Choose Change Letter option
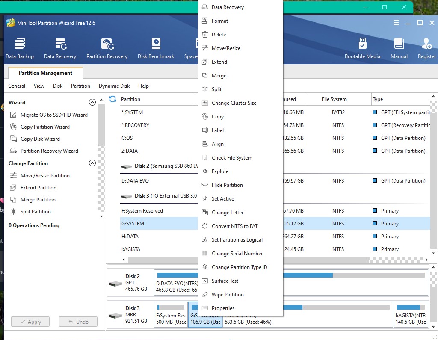The width and height of the screenshot is (438, 340). [x=240, y=212]
